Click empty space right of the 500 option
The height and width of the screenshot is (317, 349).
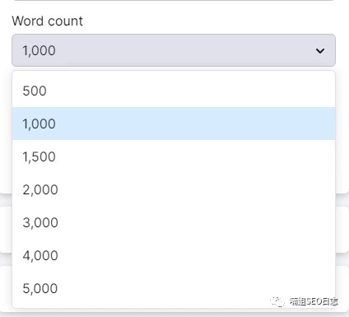point(192,91)
